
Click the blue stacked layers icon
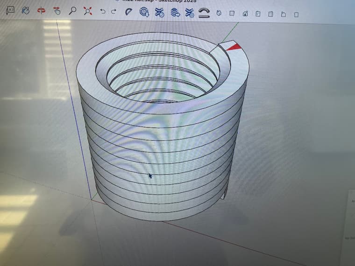175,12
